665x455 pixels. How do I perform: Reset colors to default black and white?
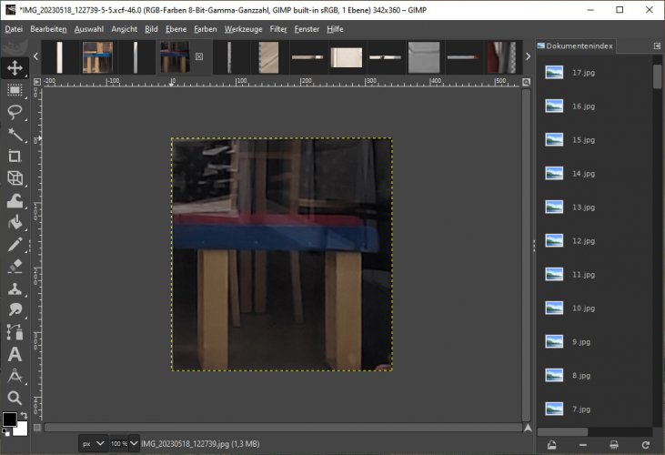click(x=6, y=432)
